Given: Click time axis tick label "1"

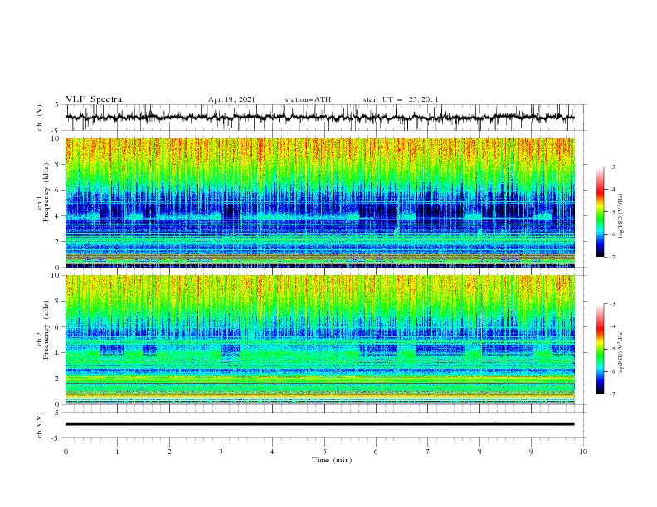Looking at the screenshot, I should coord(117,451).
